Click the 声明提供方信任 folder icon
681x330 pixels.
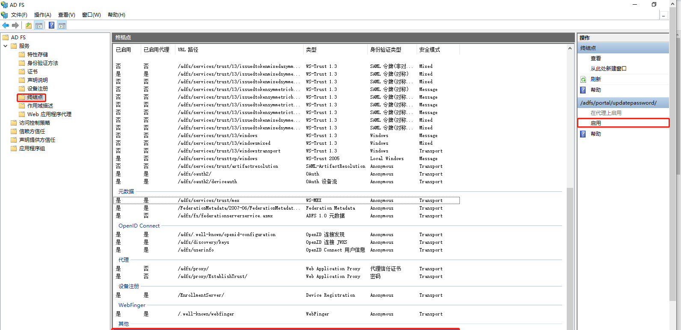(x=14, y=140)
